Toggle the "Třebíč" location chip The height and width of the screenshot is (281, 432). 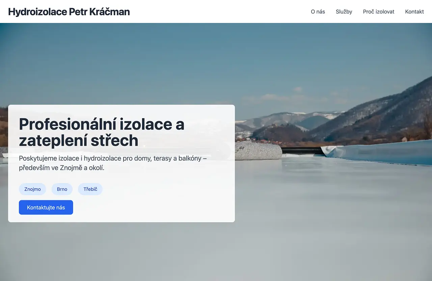90,189
